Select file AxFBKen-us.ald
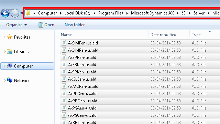Screen dimensions: 220x124 tap(82, 65)
